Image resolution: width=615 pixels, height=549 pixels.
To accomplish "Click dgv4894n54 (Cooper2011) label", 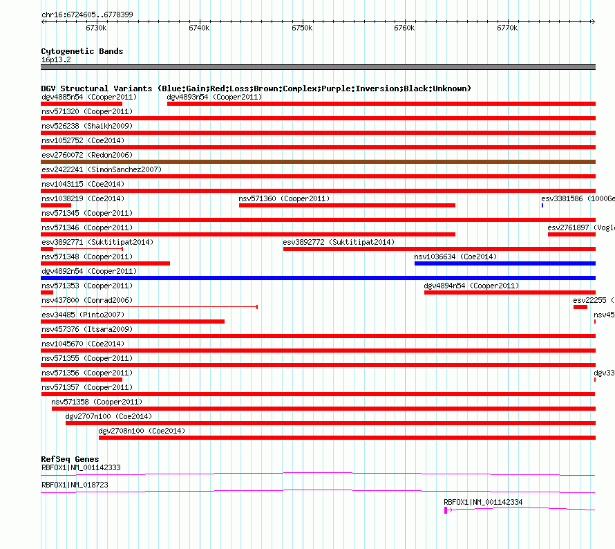I will [x=471, y=286].
